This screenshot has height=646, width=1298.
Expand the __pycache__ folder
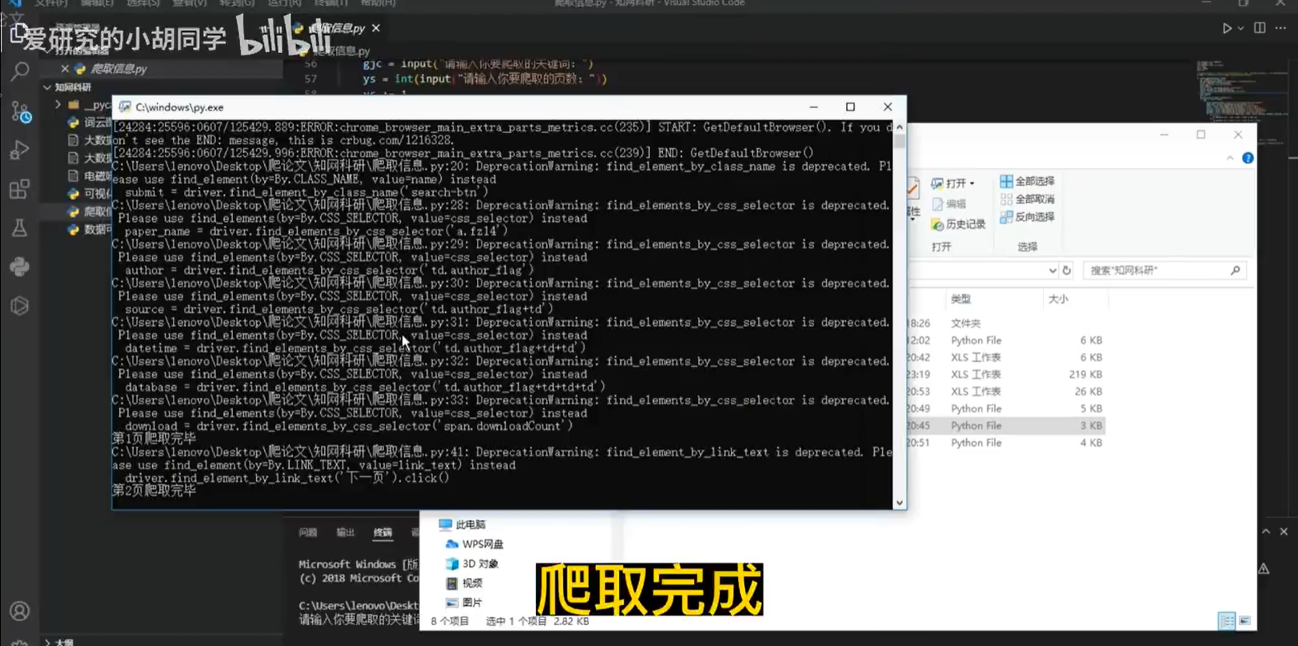click(x=58, y=104)
